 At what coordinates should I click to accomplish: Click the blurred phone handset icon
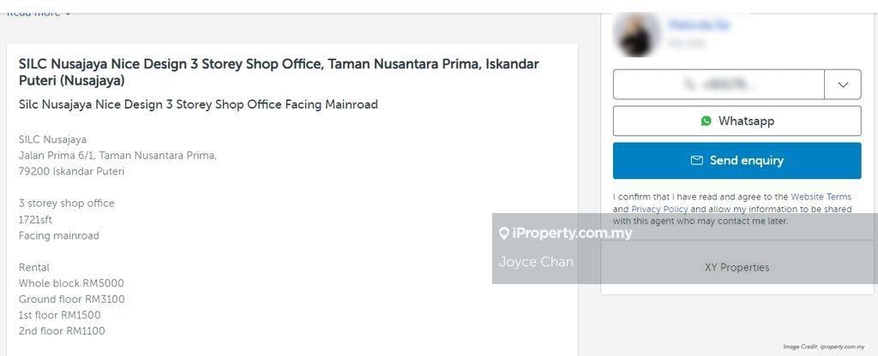pos(689,85)
